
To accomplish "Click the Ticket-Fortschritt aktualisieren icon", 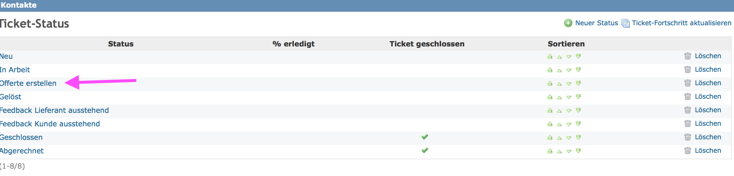I will coord(625,23).
